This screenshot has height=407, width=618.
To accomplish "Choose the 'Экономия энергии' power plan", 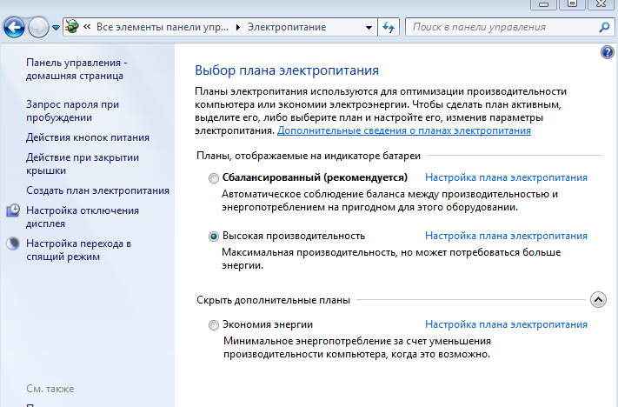I will coord(214,324).
